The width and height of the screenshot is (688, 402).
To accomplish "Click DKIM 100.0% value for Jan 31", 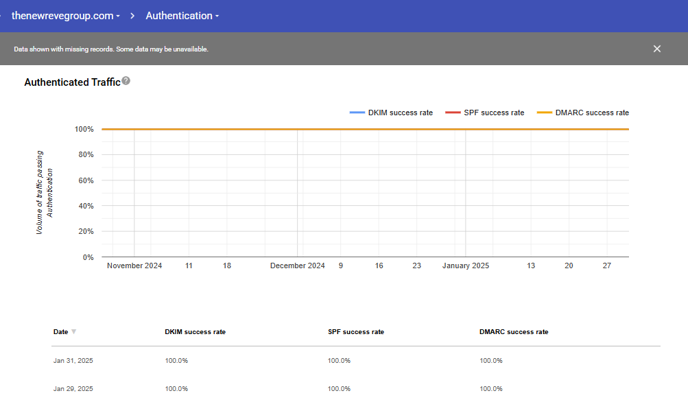I will [176, 361].
